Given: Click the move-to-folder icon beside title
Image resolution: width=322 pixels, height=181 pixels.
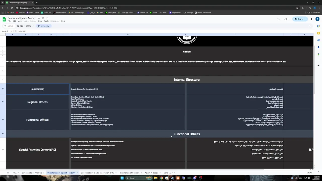Looking at the screenshot, I should [x=43, y=18].
